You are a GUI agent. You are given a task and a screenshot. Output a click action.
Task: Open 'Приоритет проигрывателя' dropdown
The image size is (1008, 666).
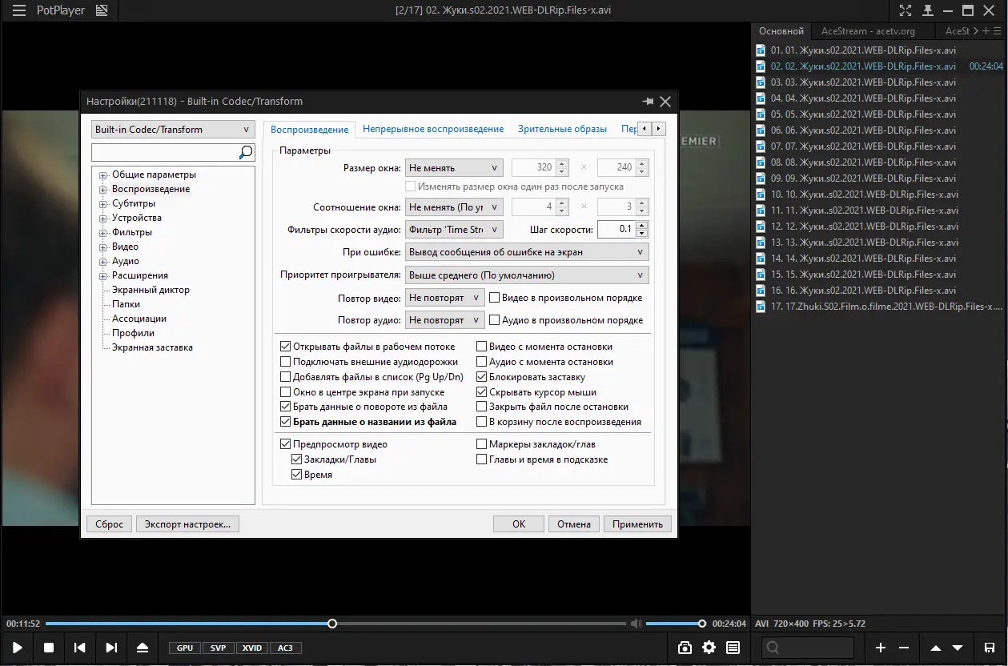[527, 275]
